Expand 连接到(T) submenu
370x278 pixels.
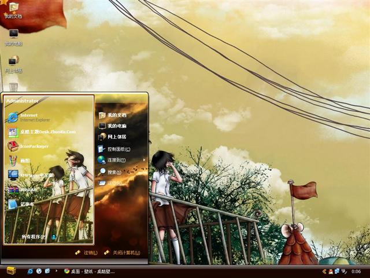[x=121, y=160]
